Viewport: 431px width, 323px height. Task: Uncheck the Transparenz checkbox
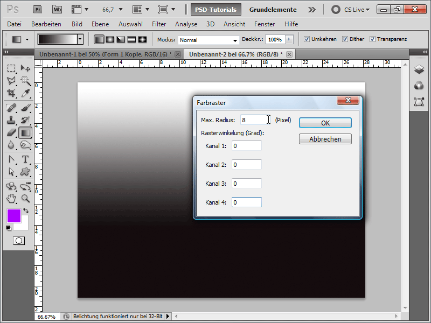pyautogui.click(x=372, y=39)
